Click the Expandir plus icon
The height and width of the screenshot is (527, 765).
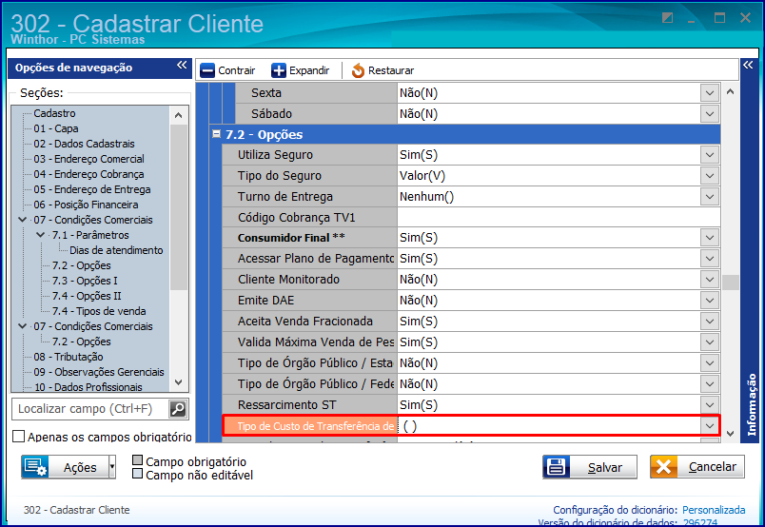pyautogui.click(x=278, y=70)
